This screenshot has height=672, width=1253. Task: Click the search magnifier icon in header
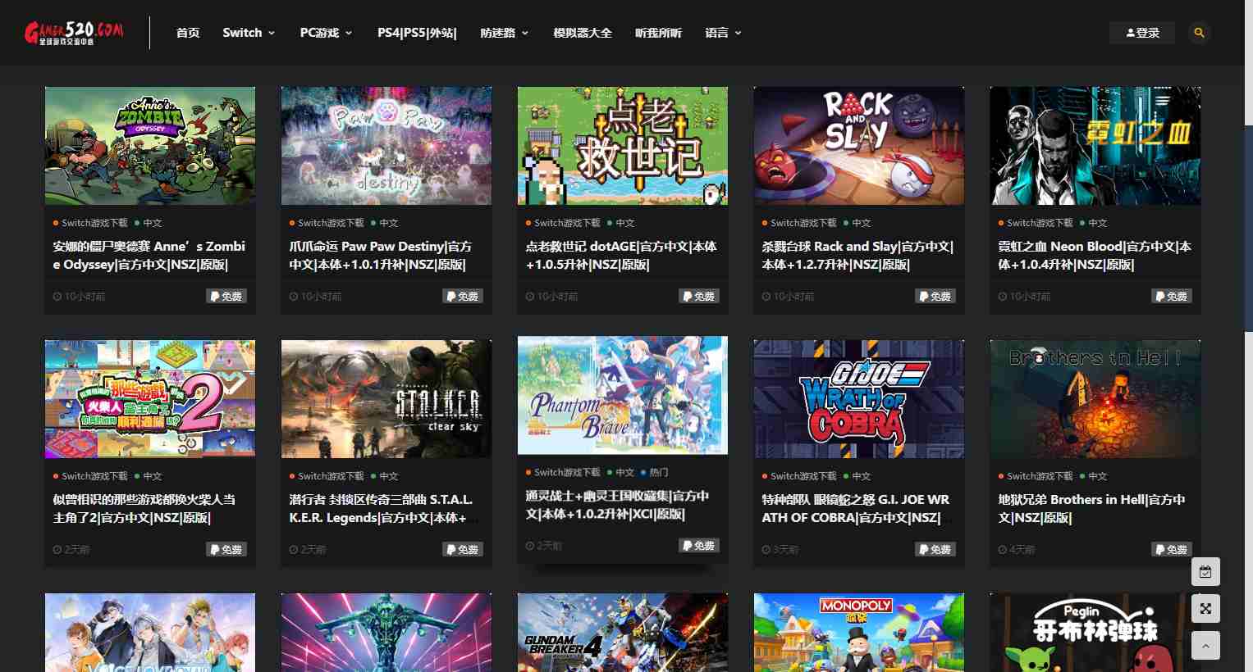coord(1199,33)
